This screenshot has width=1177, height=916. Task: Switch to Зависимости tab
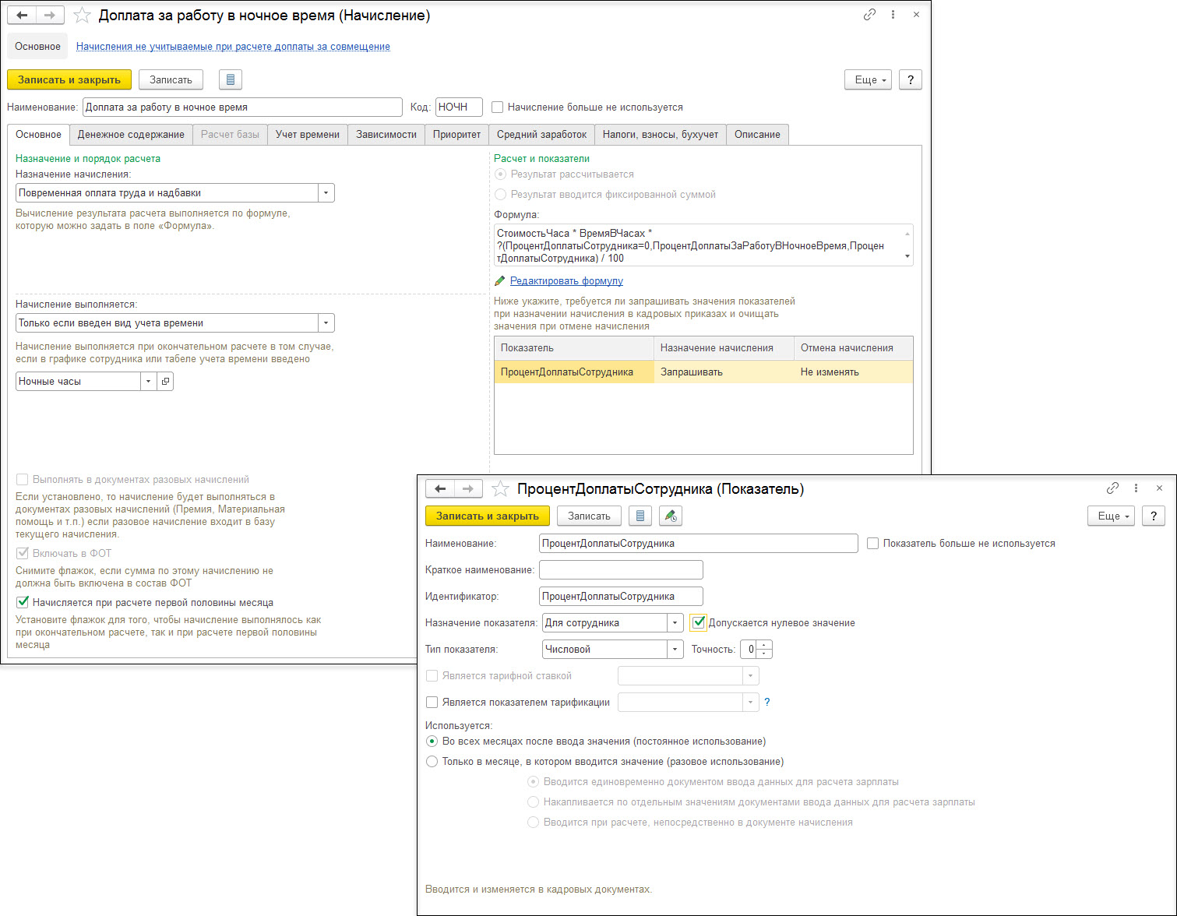tap(386, 134)
